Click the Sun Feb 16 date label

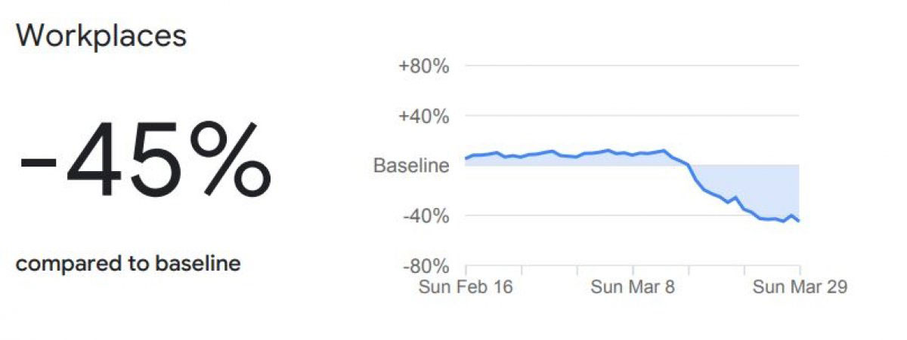(466, 287)
